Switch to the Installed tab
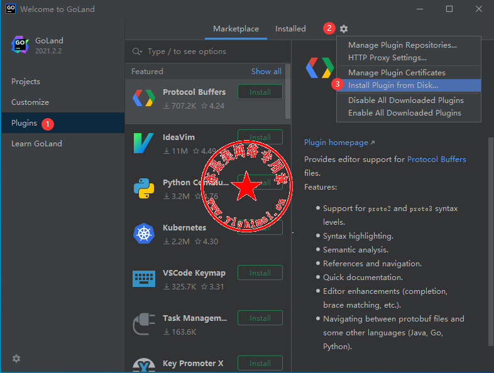 [x=290, y=29]
